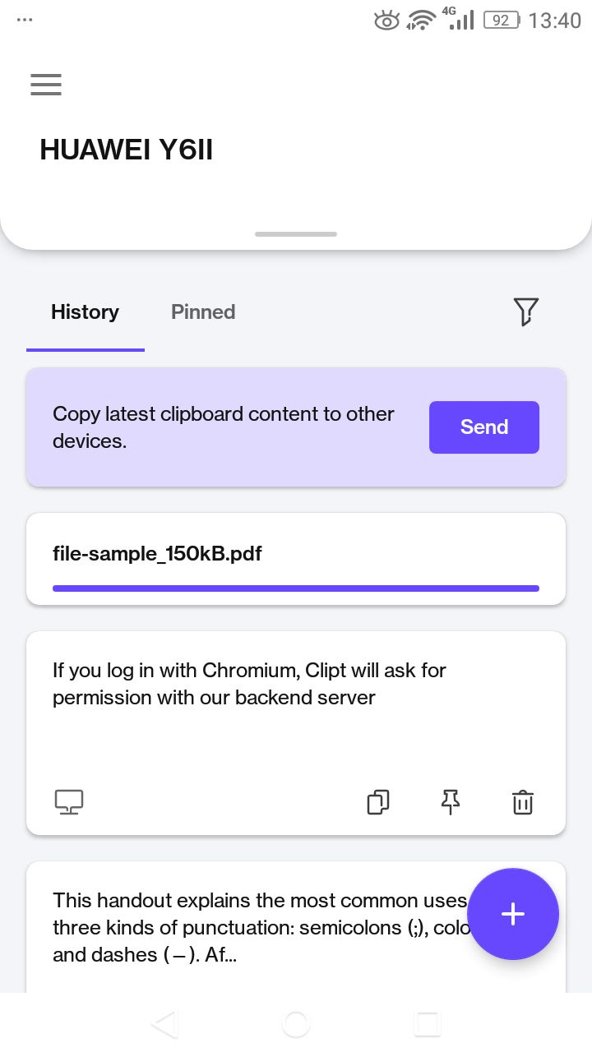Tap the battery level indicator
The image size is (592, 1052).
499,21
